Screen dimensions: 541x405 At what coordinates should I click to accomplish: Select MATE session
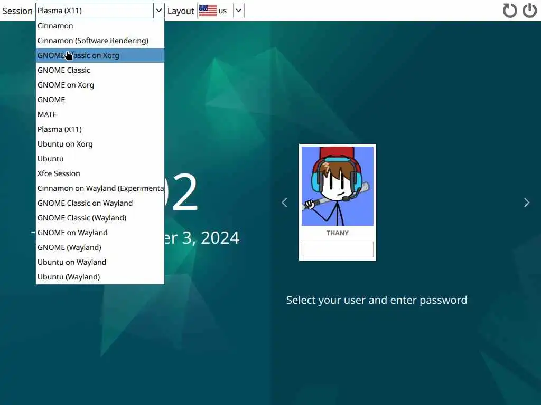[x=100, y=114]
